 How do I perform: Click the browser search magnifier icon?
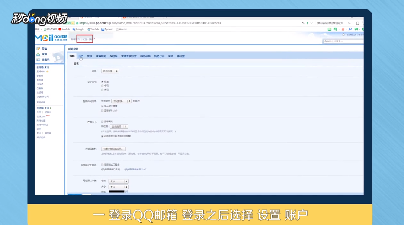(x=349, y=23)
